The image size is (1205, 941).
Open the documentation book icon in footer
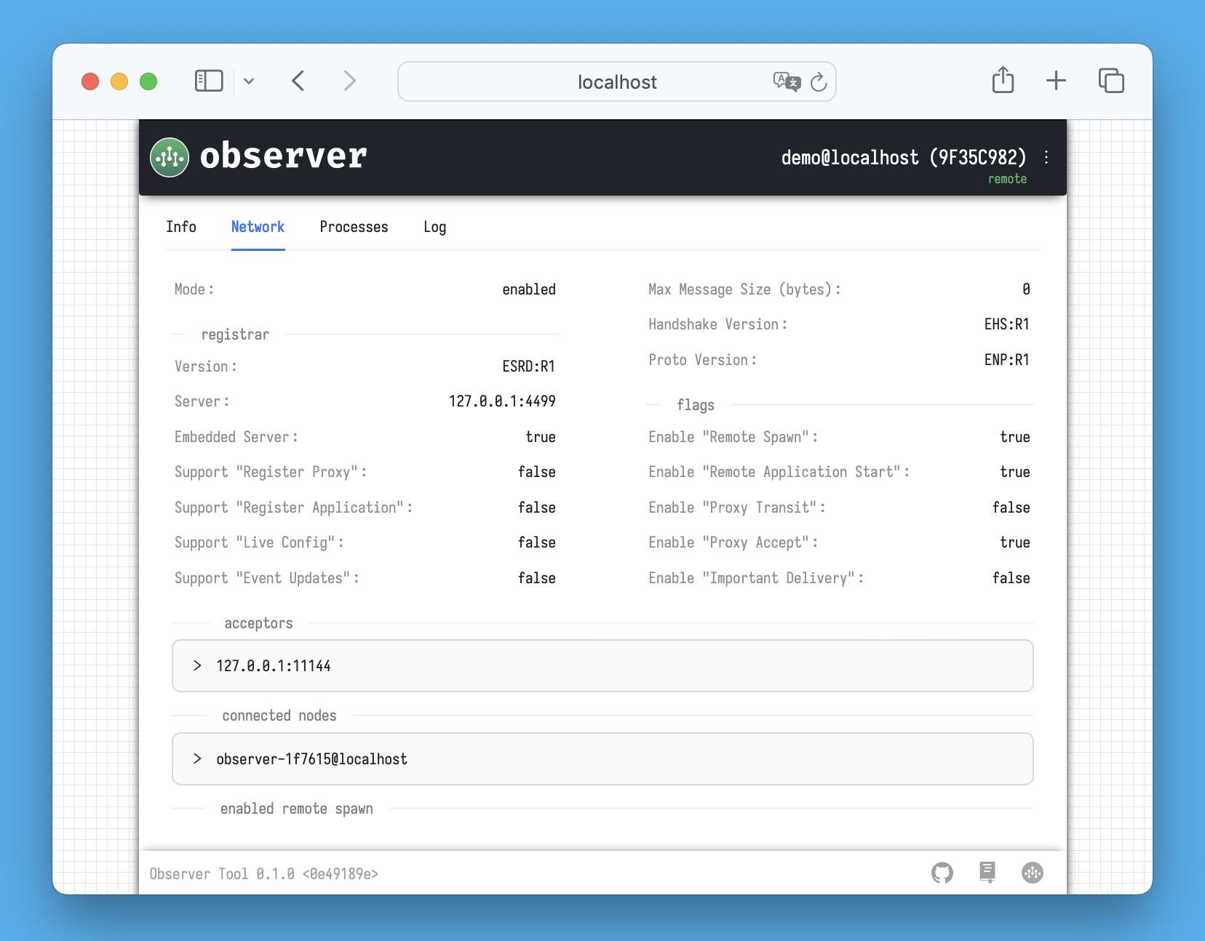[x=987, y=872]
